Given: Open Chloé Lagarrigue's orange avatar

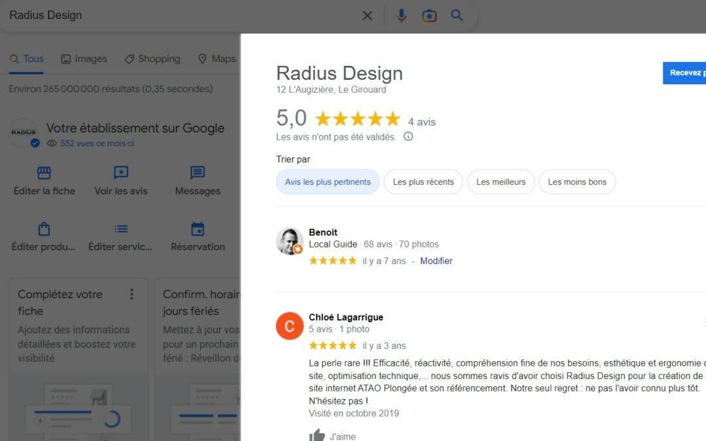Looking at the screenshot, I should [290, 326].
